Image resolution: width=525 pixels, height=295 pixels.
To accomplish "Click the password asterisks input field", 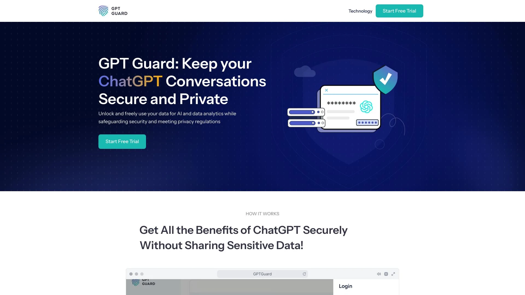I will coord(340,104).
